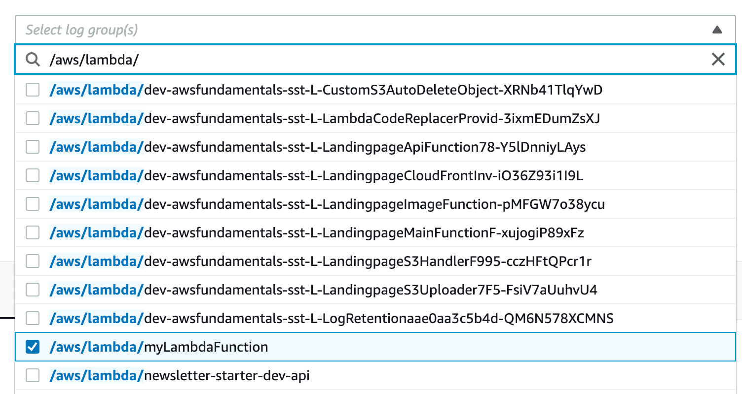Select log group text LandingpageCloudFrontInv-iO36Z93i1I9L
The image size is (742, 394).
pos(316,176)
